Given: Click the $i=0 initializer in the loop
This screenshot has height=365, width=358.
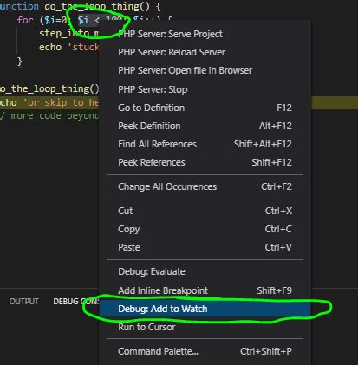Looking at the screenshot, I should (x=55, y=20).
